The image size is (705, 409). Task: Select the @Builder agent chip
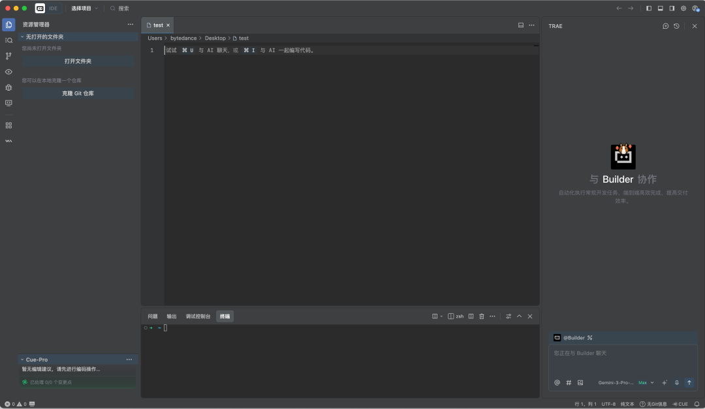click(x=569, y=337)
